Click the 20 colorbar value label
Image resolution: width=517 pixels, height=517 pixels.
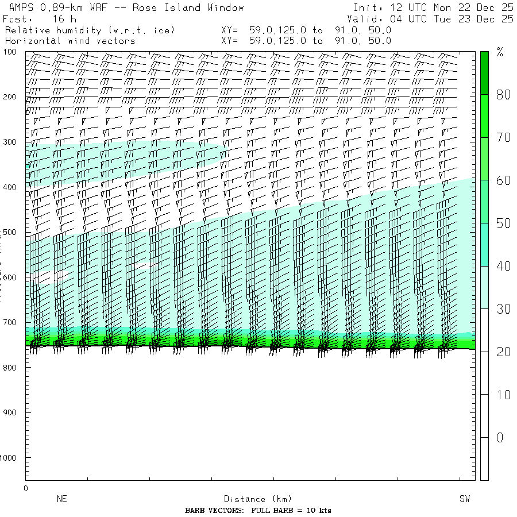tap(503, 352)
